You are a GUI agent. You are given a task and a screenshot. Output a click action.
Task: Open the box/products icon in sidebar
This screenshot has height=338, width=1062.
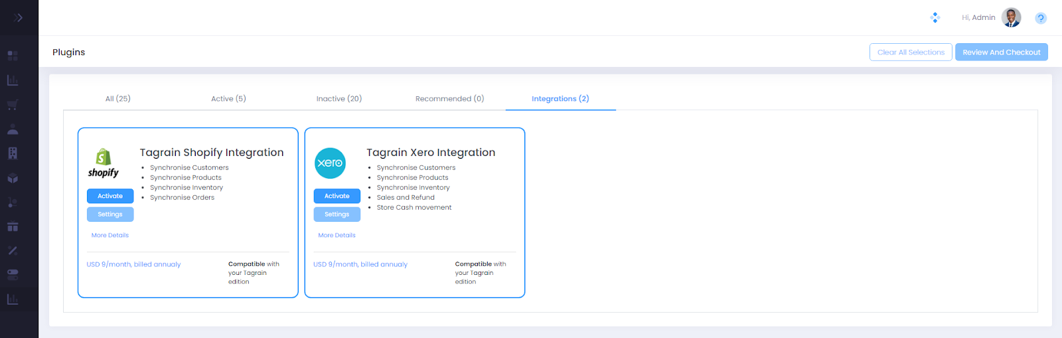tap(13, 178)
